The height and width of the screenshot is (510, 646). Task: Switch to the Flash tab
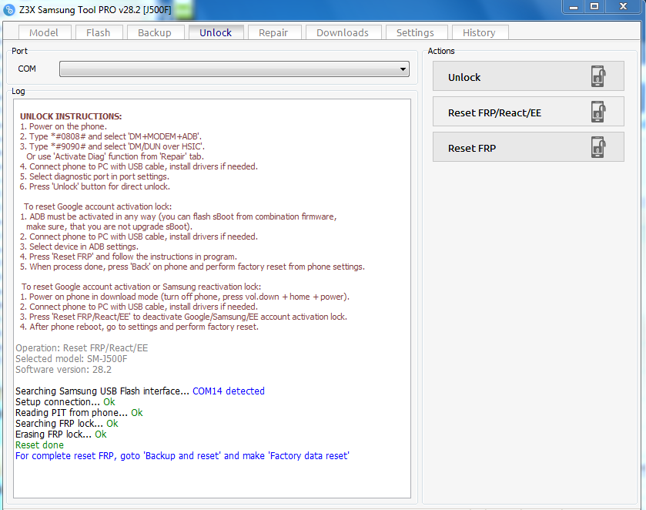(98, 32)
